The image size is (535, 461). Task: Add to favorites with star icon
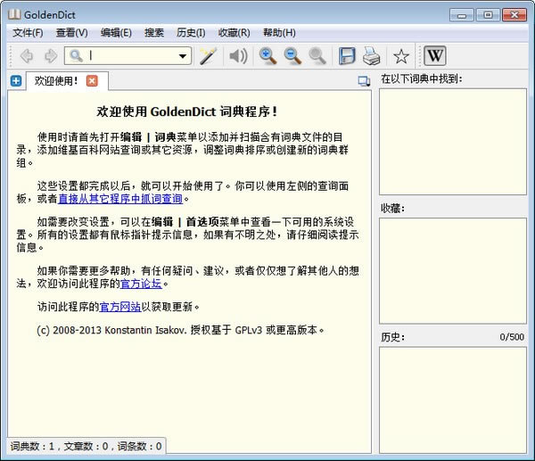point(401,56)
